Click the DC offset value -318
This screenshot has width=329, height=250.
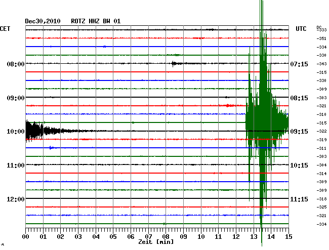click(x=321, y=199)
